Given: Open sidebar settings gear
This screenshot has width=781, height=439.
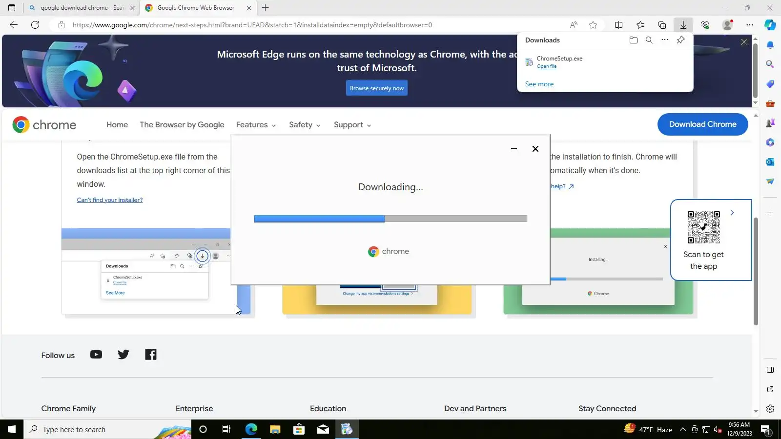Looking at the screenshot, I should pyautogui.click(x=770, y=409).
